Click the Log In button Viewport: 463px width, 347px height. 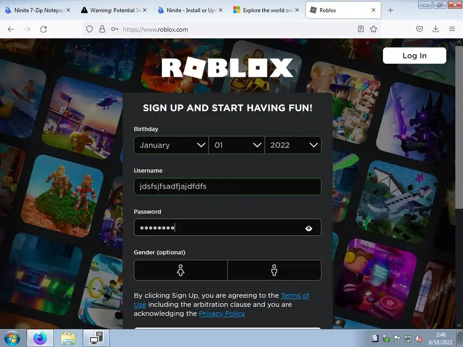point(415,56)
